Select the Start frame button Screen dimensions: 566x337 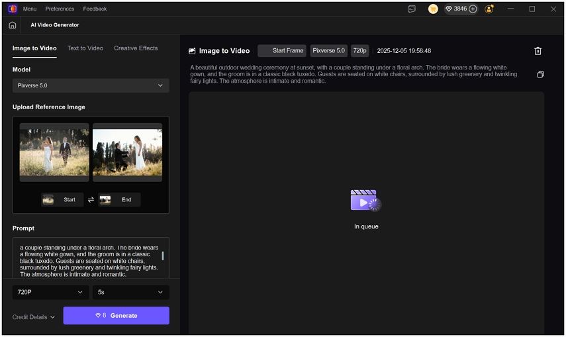pyautogui.click(x=62, y=199)
